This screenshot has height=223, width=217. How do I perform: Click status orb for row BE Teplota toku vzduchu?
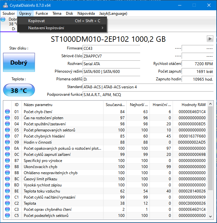coord(7,191)
